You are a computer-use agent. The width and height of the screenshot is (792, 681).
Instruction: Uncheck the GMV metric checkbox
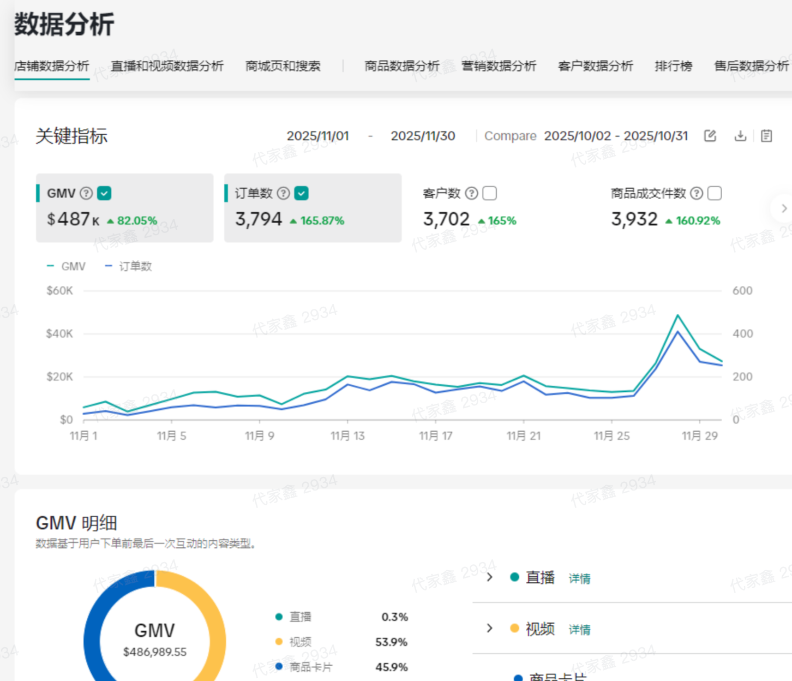104,193
